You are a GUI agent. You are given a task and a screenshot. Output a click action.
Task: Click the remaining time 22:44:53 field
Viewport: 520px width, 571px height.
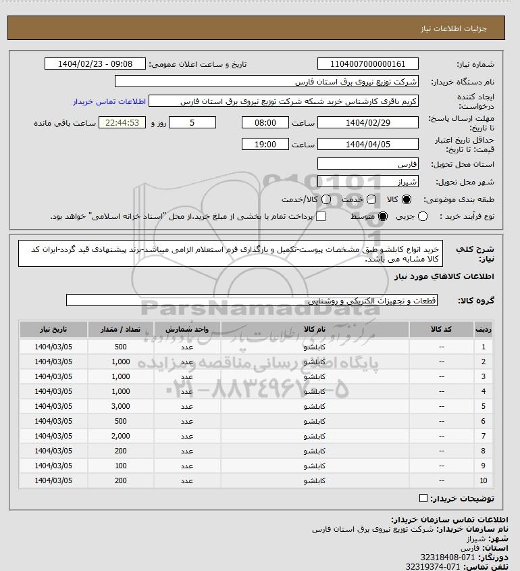click(x=122, y=122)
